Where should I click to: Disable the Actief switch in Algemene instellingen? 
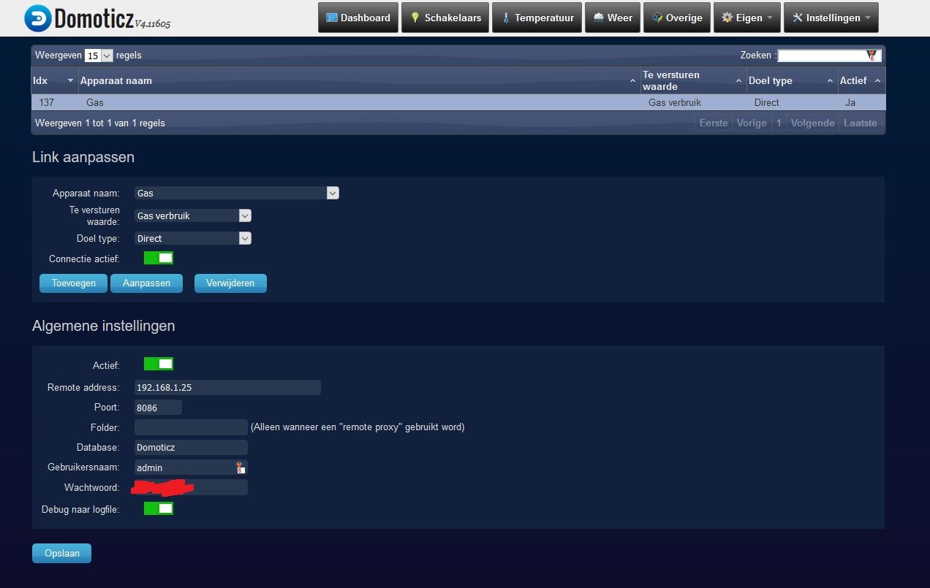159,364
